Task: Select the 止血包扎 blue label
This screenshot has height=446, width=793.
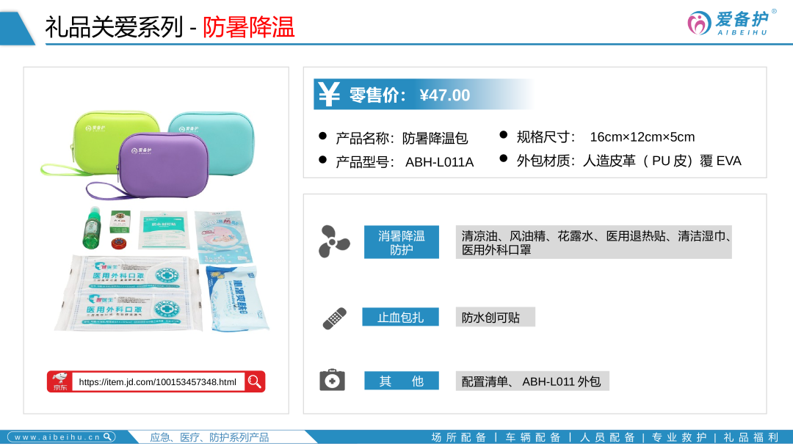Action: pos(401,317)
